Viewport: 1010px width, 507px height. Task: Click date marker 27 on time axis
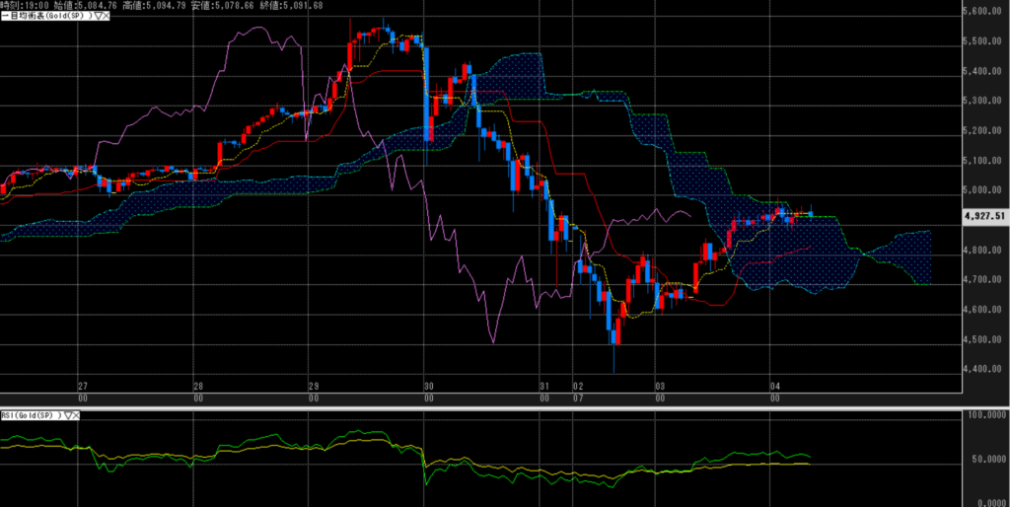83,387
